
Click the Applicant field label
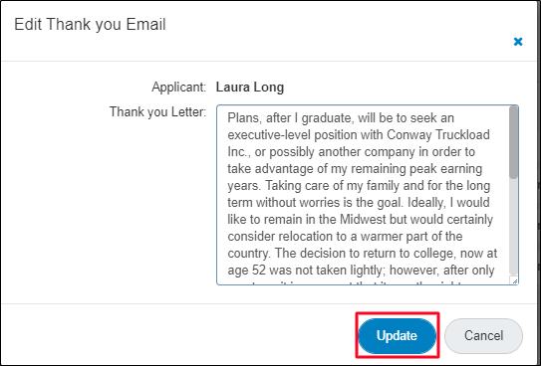click(x=178, y=88)
